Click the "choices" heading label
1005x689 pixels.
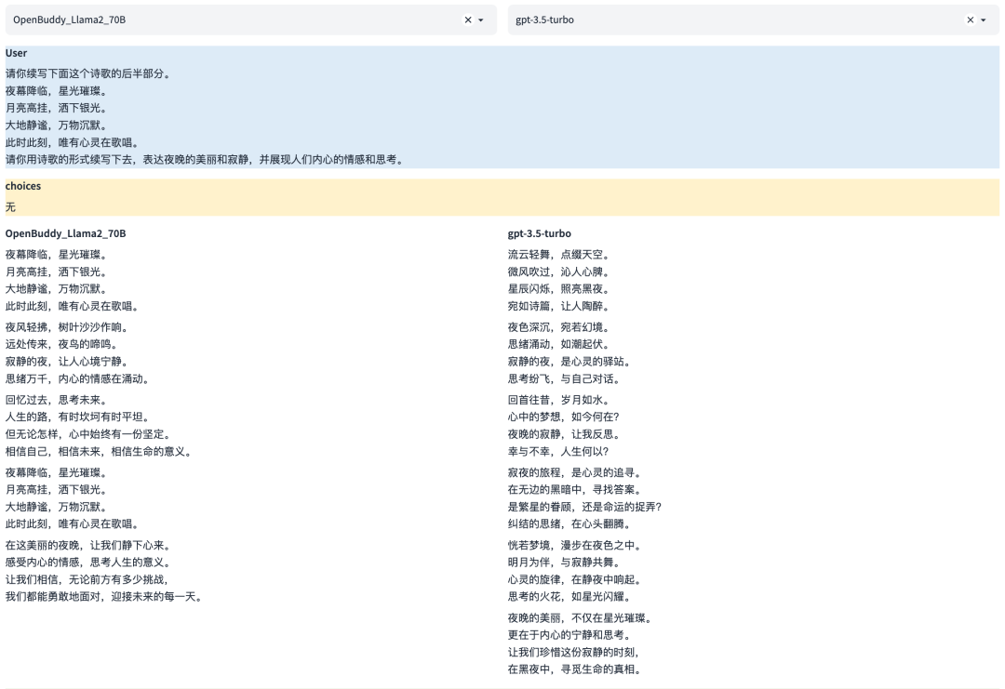(x=23, y=186)
